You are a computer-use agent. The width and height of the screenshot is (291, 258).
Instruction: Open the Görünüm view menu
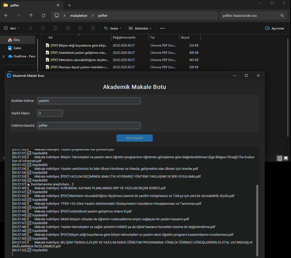[142, 28]
